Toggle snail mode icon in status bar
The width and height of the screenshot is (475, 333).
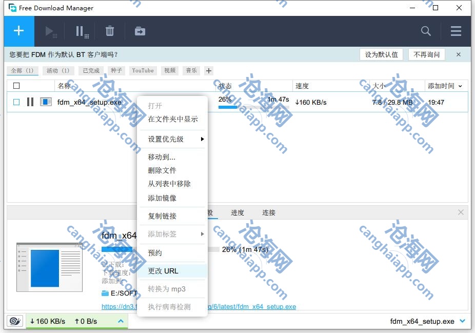click(14, 321)
